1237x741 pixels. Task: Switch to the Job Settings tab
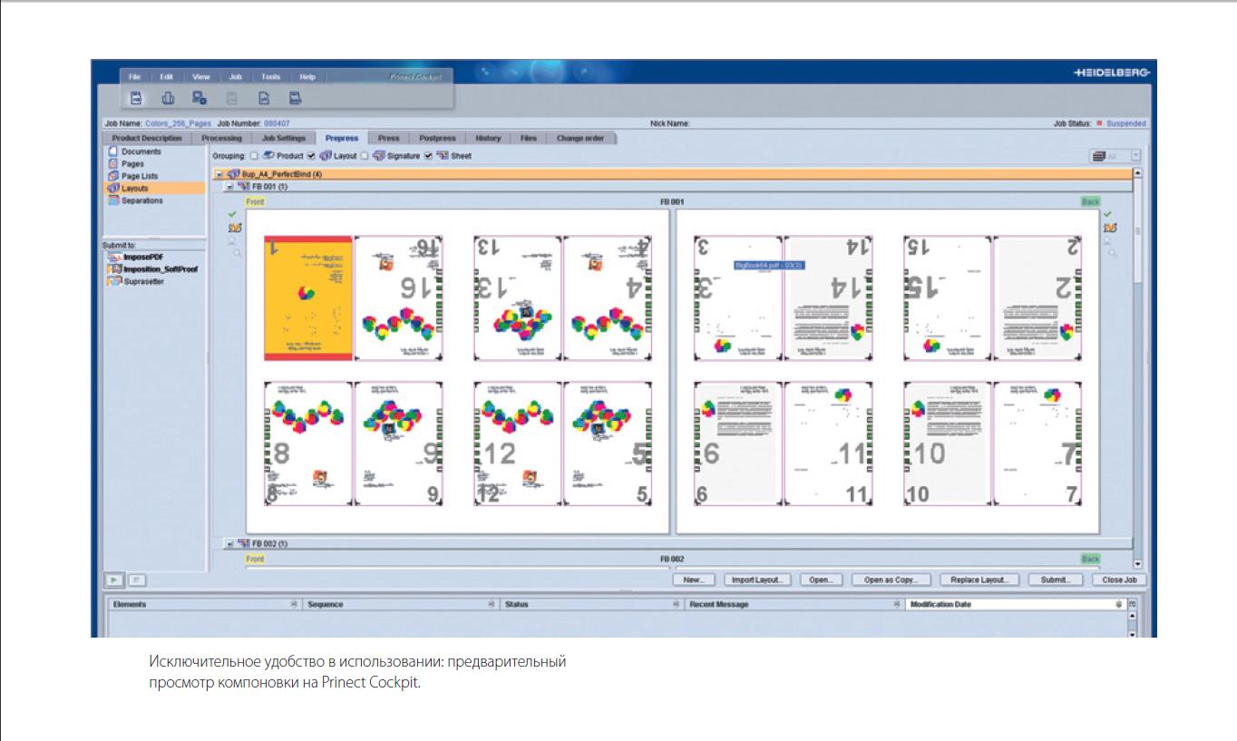click(x=283, y=138)
